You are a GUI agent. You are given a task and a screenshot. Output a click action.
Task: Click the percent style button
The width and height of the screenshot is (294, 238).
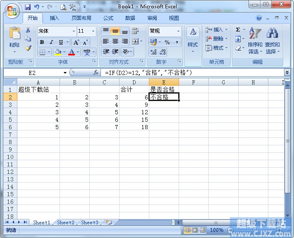point(167,42)
